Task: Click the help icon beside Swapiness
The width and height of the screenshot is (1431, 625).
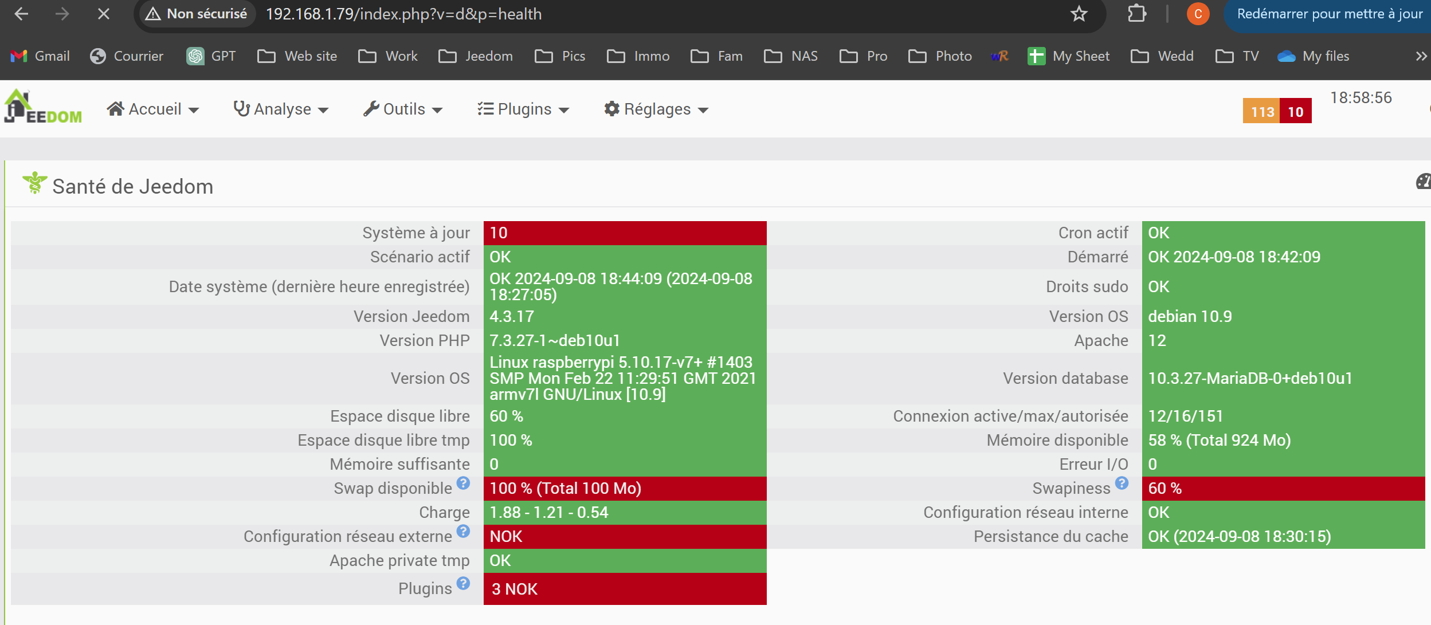Action: (x=1122, y=483)
